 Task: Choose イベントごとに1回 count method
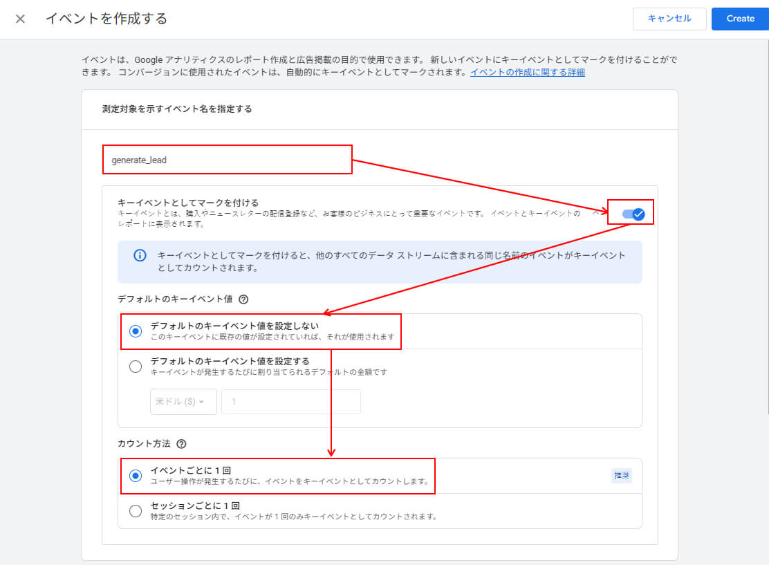(x=136, y=475)
